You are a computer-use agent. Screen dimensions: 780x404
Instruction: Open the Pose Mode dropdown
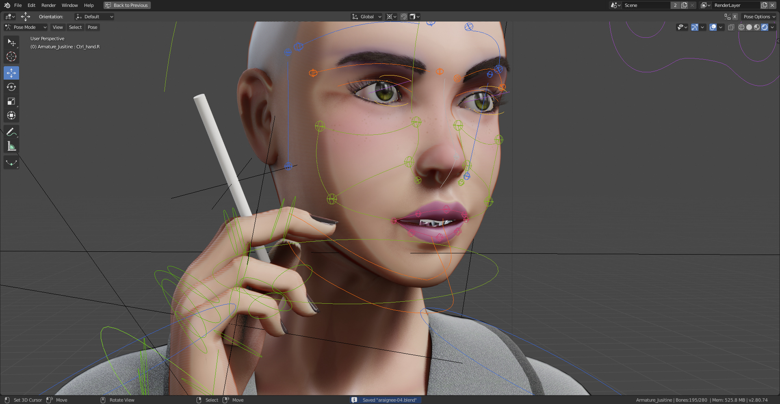pyautogui.click(x=26, y=27)
